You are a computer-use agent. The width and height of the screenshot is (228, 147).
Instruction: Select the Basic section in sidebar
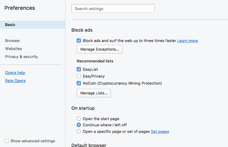10,25
